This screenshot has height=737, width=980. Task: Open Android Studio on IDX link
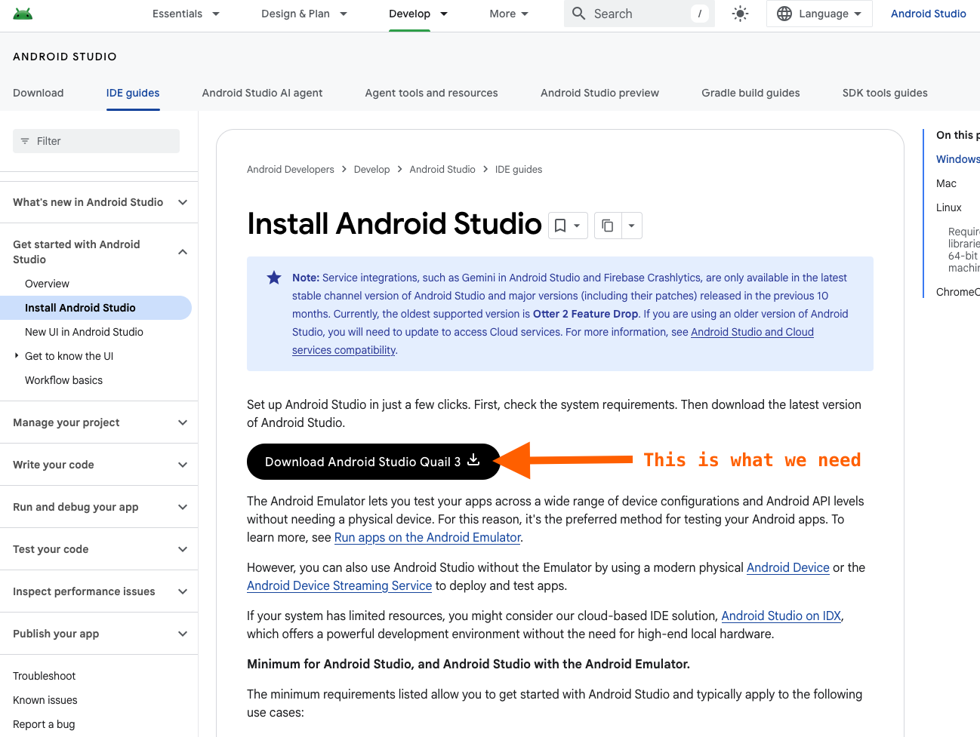pyautogui.click(x=781, y=616)
